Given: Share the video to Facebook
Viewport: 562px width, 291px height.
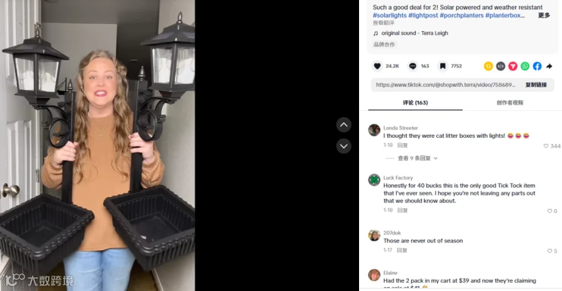Looking at the screenshot, I should click(537, 66).
